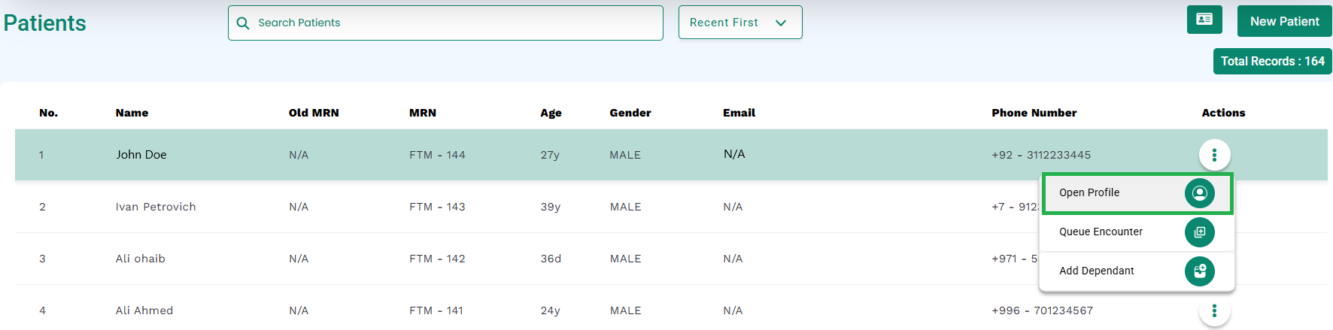
Task: Click the Add Dependant icon
Action: (x=1199, y=271)
